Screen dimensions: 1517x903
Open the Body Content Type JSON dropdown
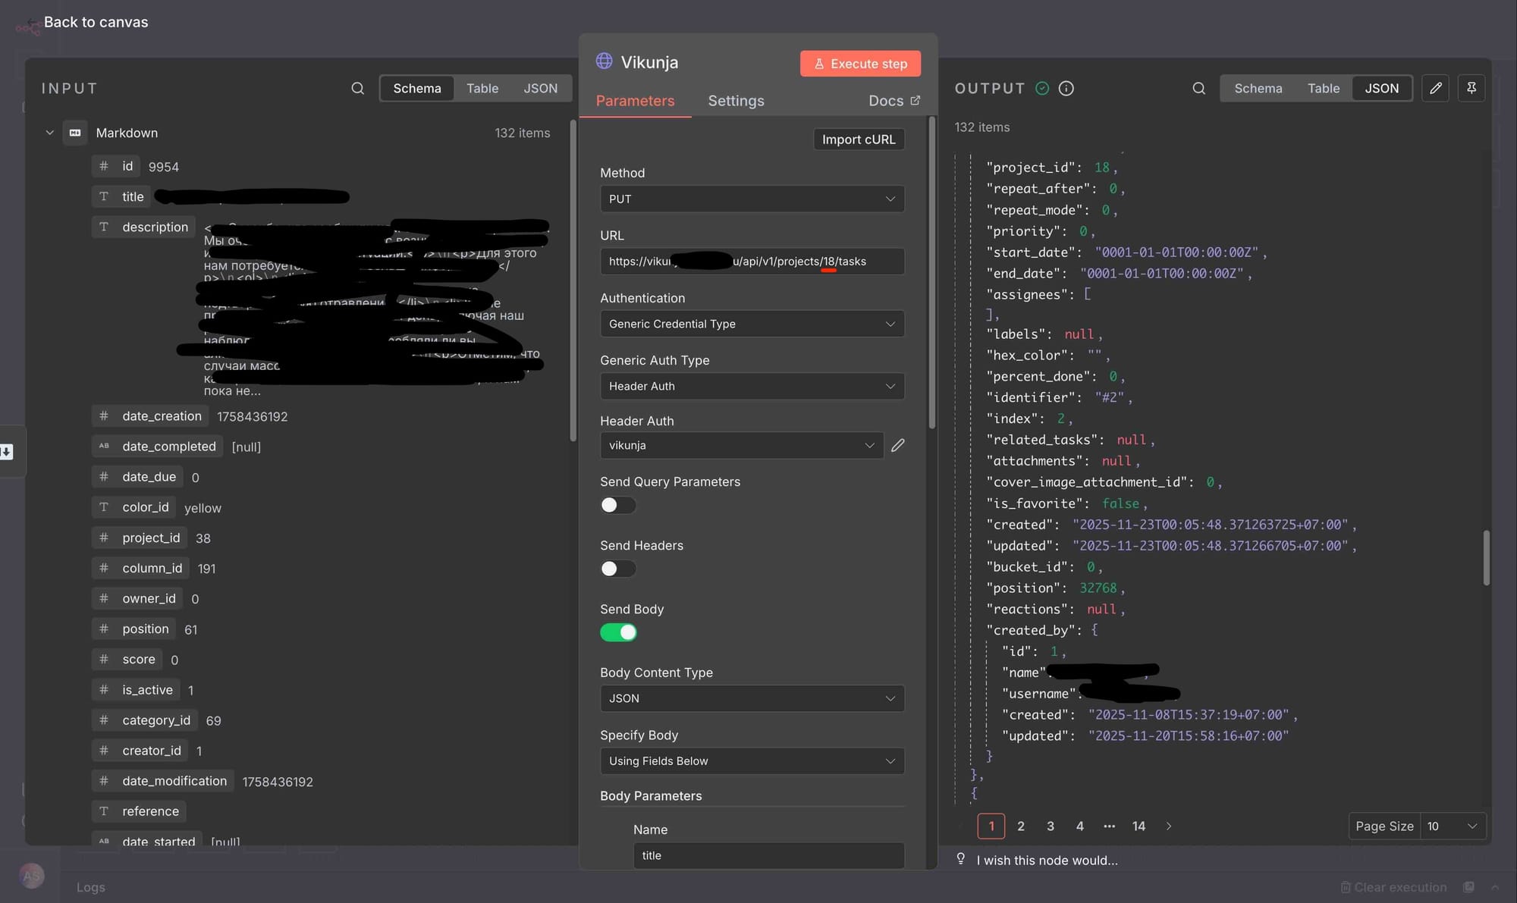[x=751, y=699]
